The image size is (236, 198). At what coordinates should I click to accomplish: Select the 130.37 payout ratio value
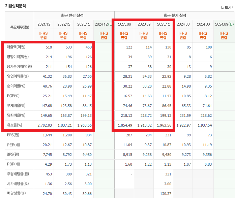(x=166, y=194)
